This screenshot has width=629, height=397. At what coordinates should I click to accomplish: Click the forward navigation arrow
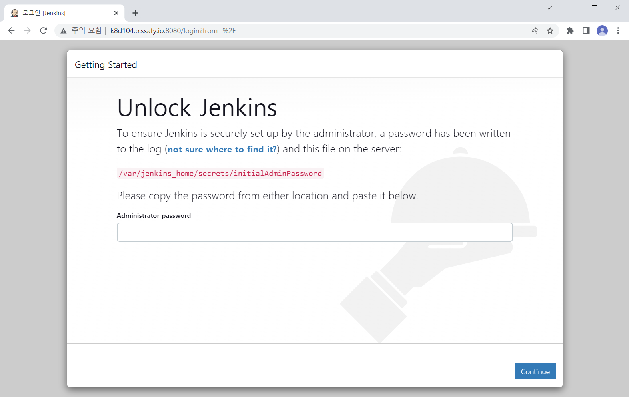(27, 31)
